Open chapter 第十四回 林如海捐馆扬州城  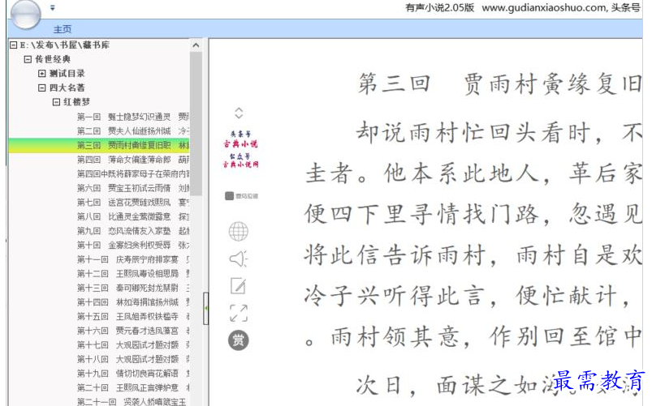click(x=133, y=301)
